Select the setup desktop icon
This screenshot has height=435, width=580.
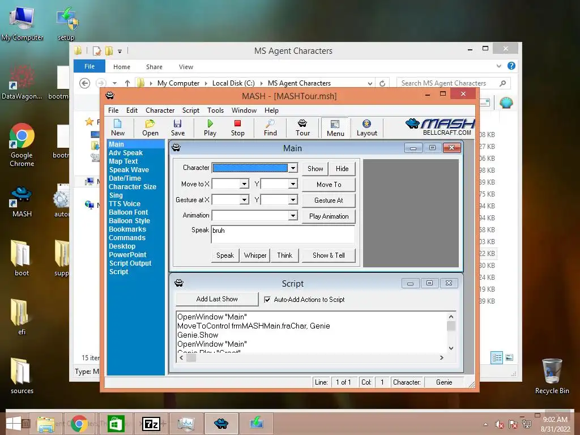pos(67,24)
